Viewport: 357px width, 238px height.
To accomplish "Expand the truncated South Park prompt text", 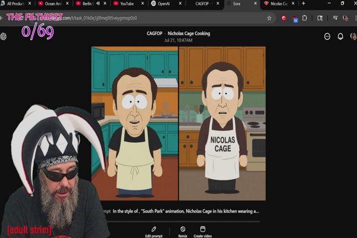I will [186, 211].
